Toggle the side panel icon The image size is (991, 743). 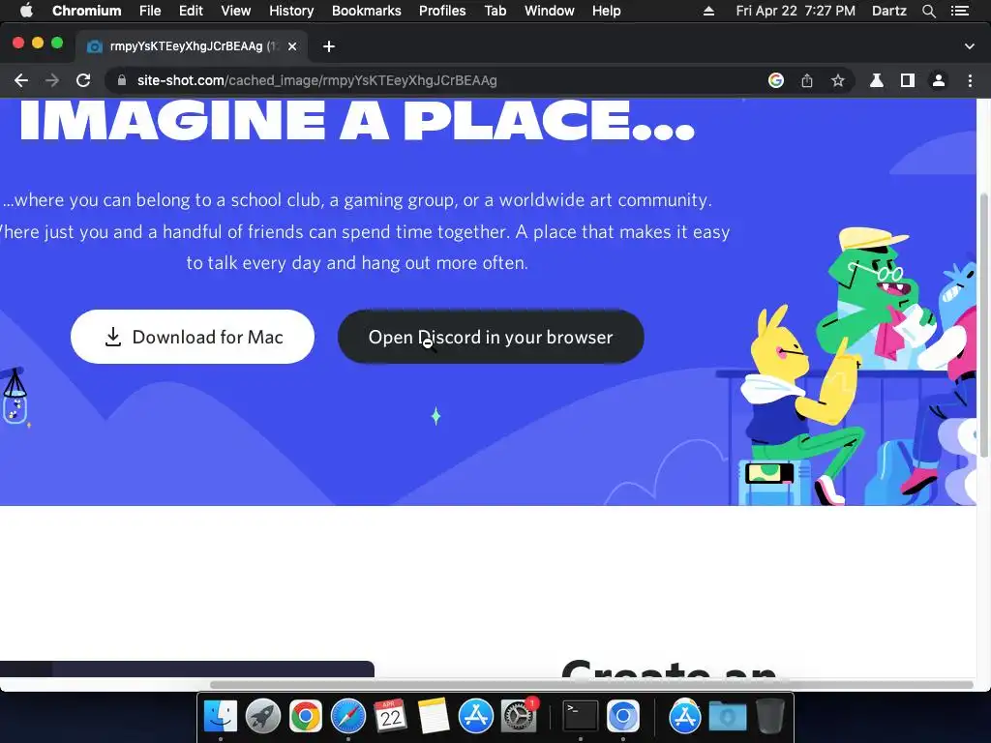908,80
